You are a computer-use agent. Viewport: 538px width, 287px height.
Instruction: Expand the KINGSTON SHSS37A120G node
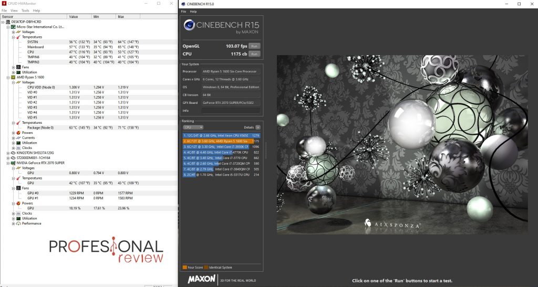(8, 153)
